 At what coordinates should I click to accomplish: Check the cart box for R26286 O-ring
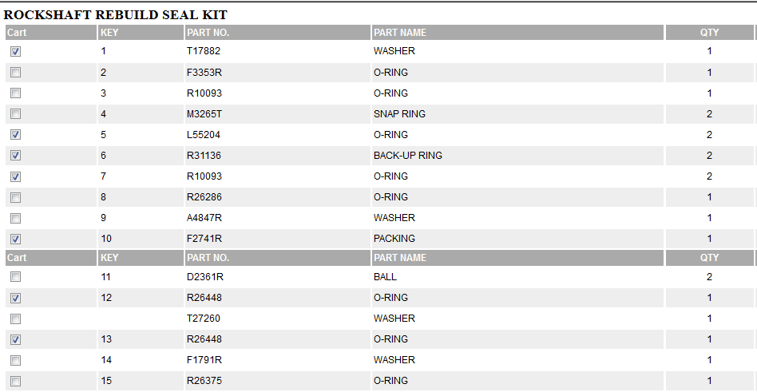pos(16,197)
